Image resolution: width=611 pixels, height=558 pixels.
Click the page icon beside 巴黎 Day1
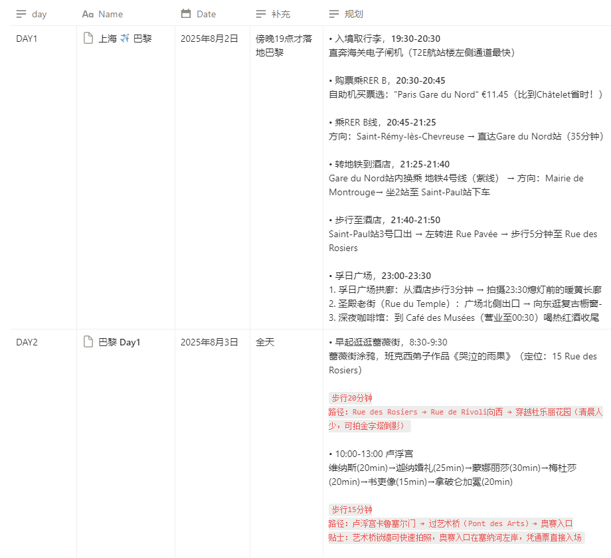88,342
